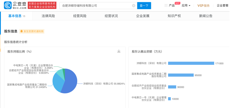230x108 pixels.
Task: Clear the search box with X icon
Action: click(x=134, y=6)
